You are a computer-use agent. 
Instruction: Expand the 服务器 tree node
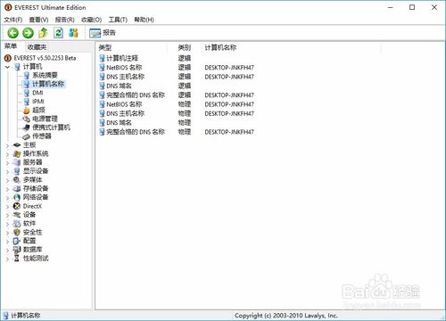pos(7,162)
